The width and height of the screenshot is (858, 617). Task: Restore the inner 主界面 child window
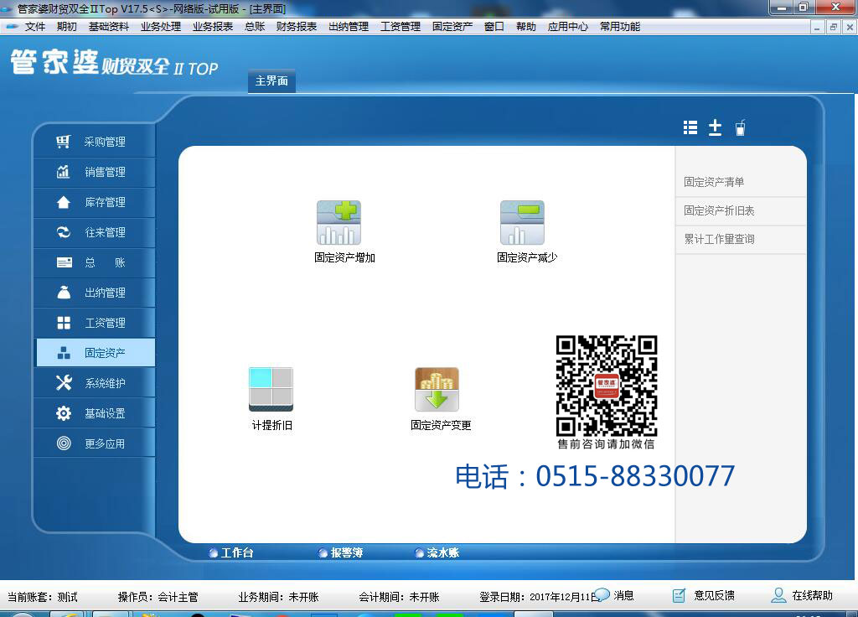(x=834, y=27)
